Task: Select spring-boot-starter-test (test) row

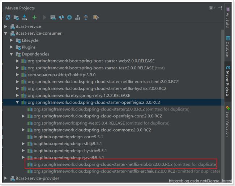Action: coord(112,68)
